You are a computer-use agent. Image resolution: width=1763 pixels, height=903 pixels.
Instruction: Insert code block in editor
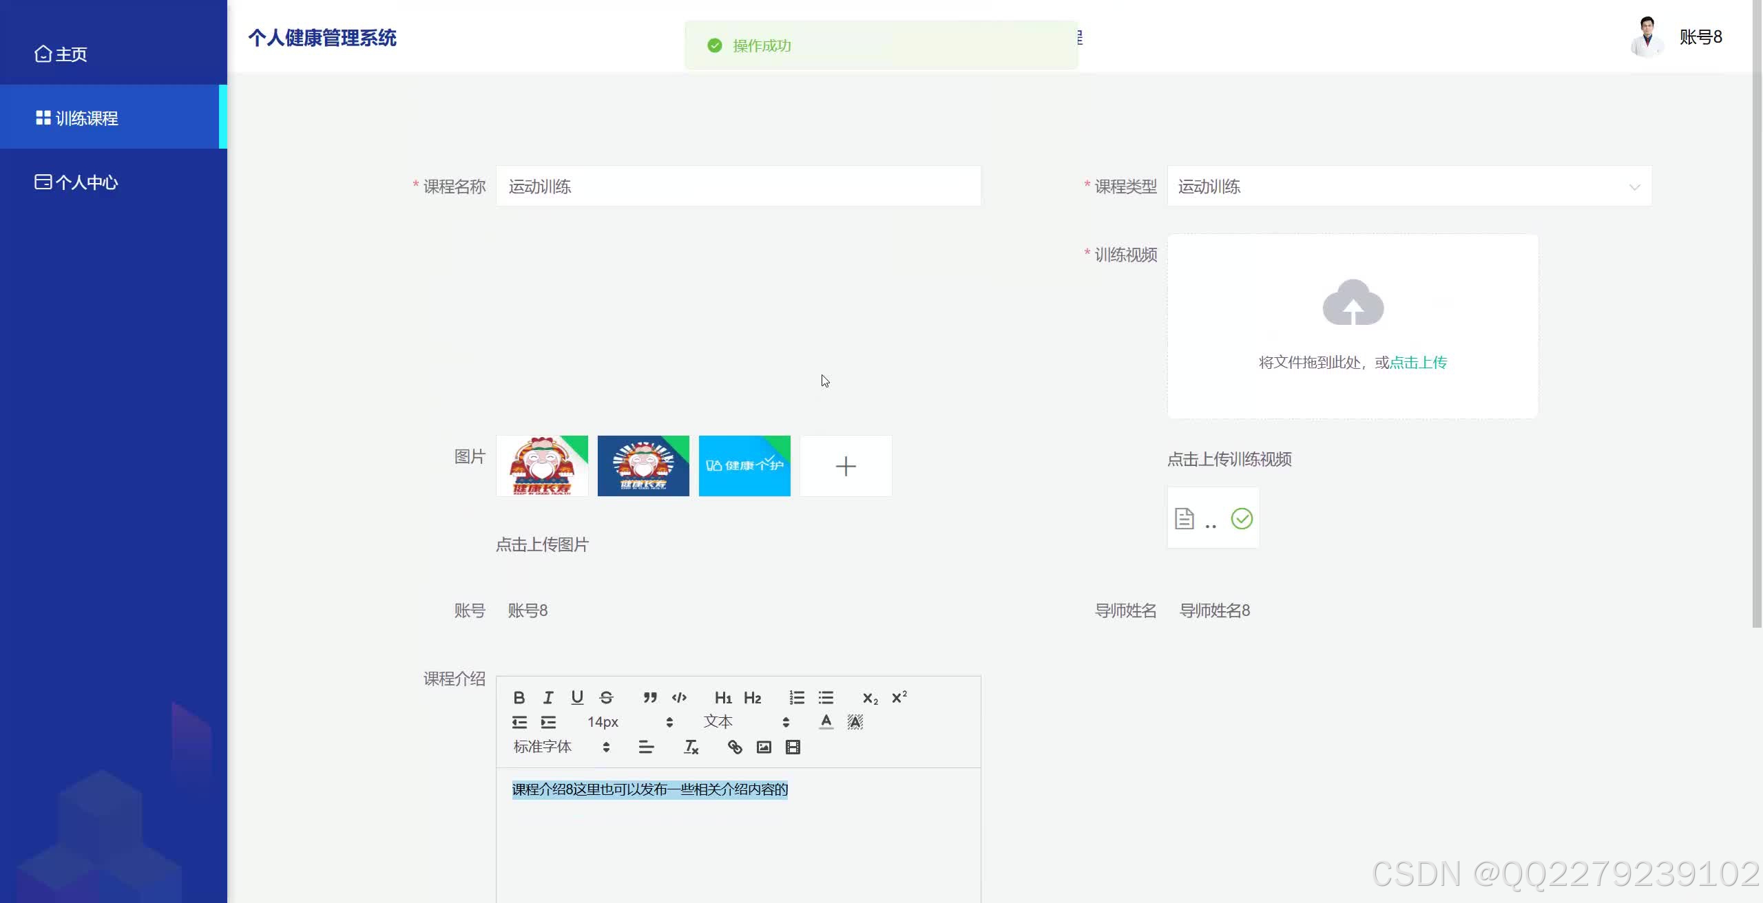coord(679,698)
